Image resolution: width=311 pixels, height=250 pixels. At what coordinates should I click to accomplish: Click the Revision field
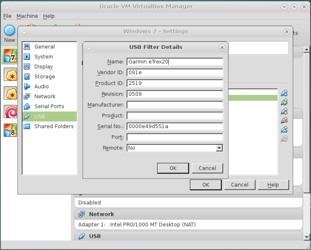click(175, 94)
